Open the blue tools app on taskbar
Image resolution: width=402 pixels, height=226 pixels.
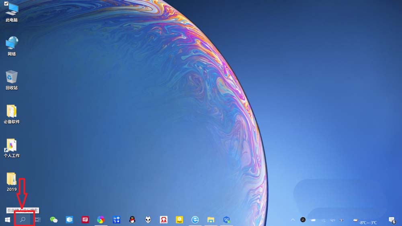coord(117,220)
